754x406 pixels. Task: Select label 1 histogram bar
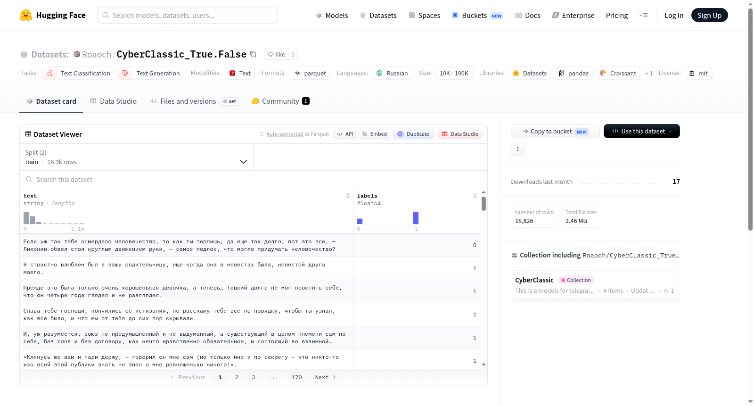(416, 218)
